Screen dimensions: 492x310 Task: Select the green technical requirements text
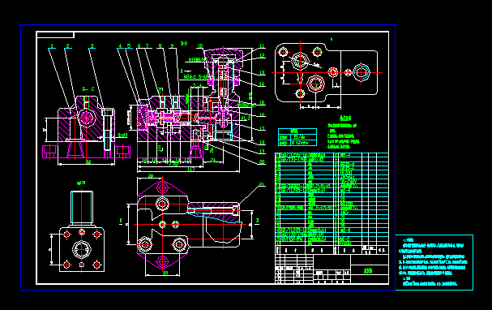(344, 132)
